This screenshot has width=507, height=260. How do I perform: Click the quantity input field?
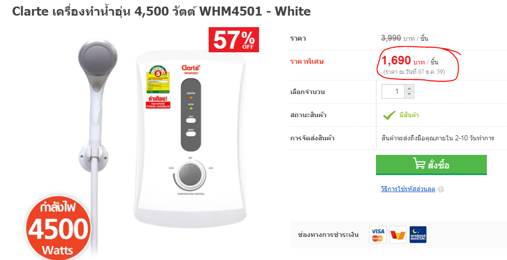click(x=393, y=92)
